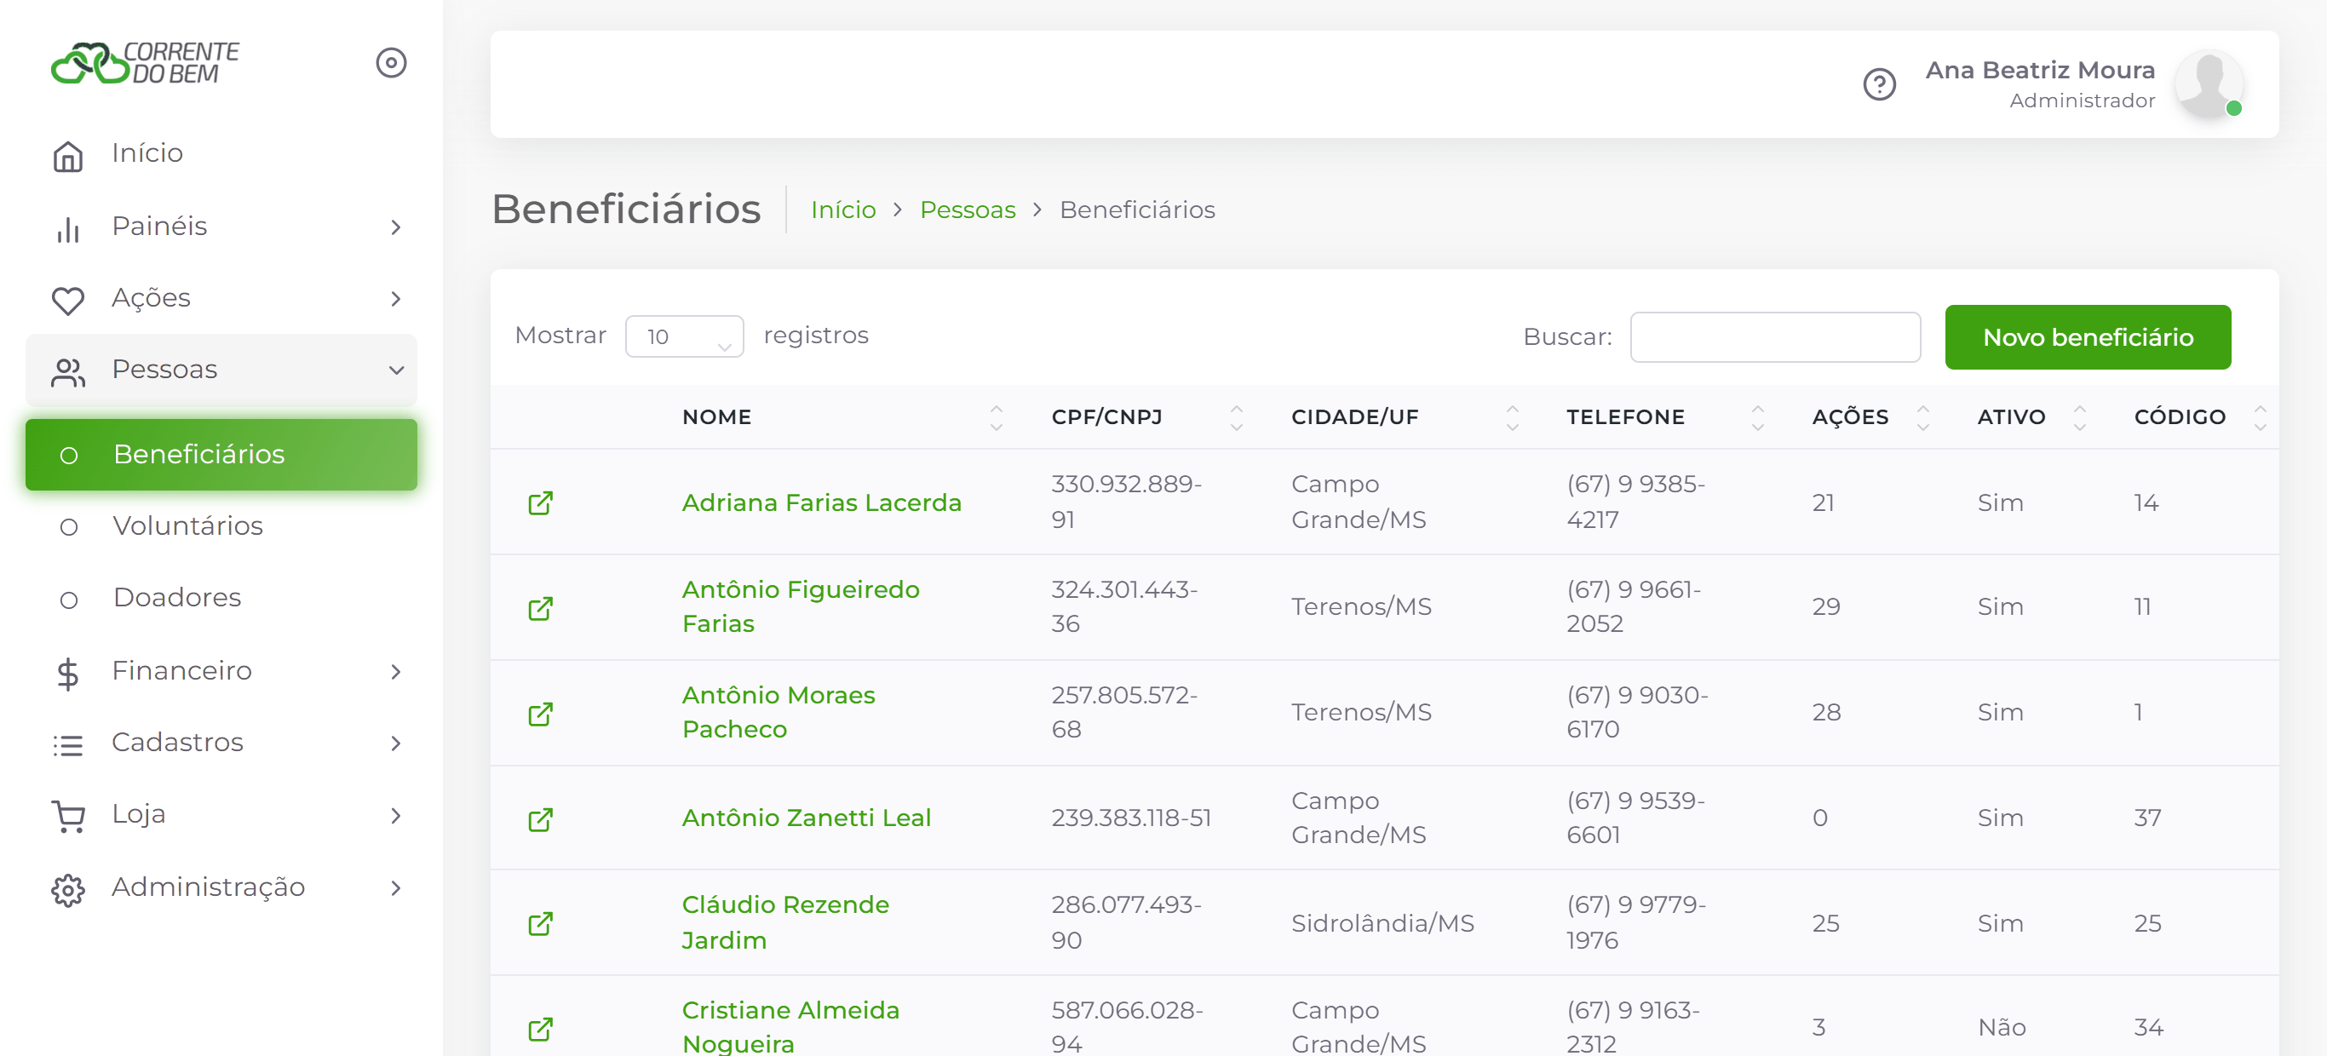Click the Corrente do Bem logo
Screen dimensions: 2327x1056
pos(145,62)
